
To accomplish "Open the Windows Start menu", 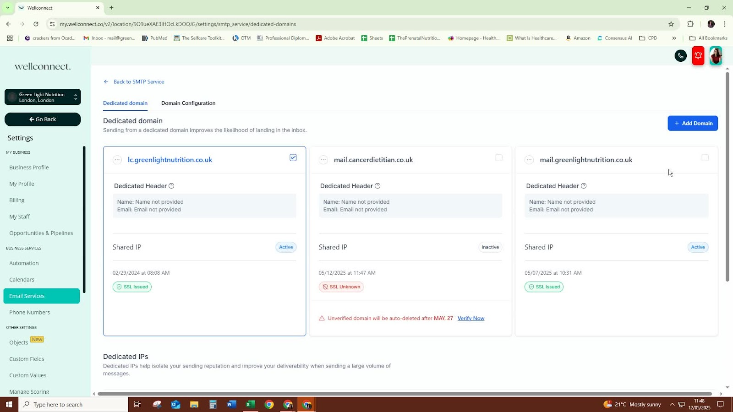I will (x=9, y=404).
